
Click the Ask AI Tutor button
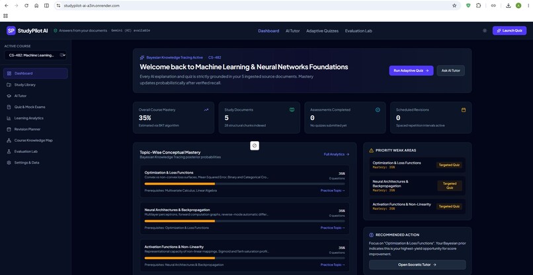tap(450, 71)
